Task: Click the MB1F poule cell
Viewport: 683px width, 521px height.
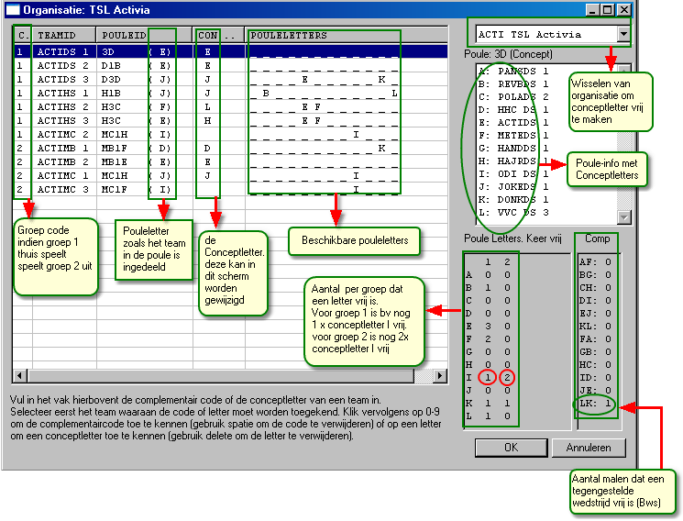Action: 115,149
